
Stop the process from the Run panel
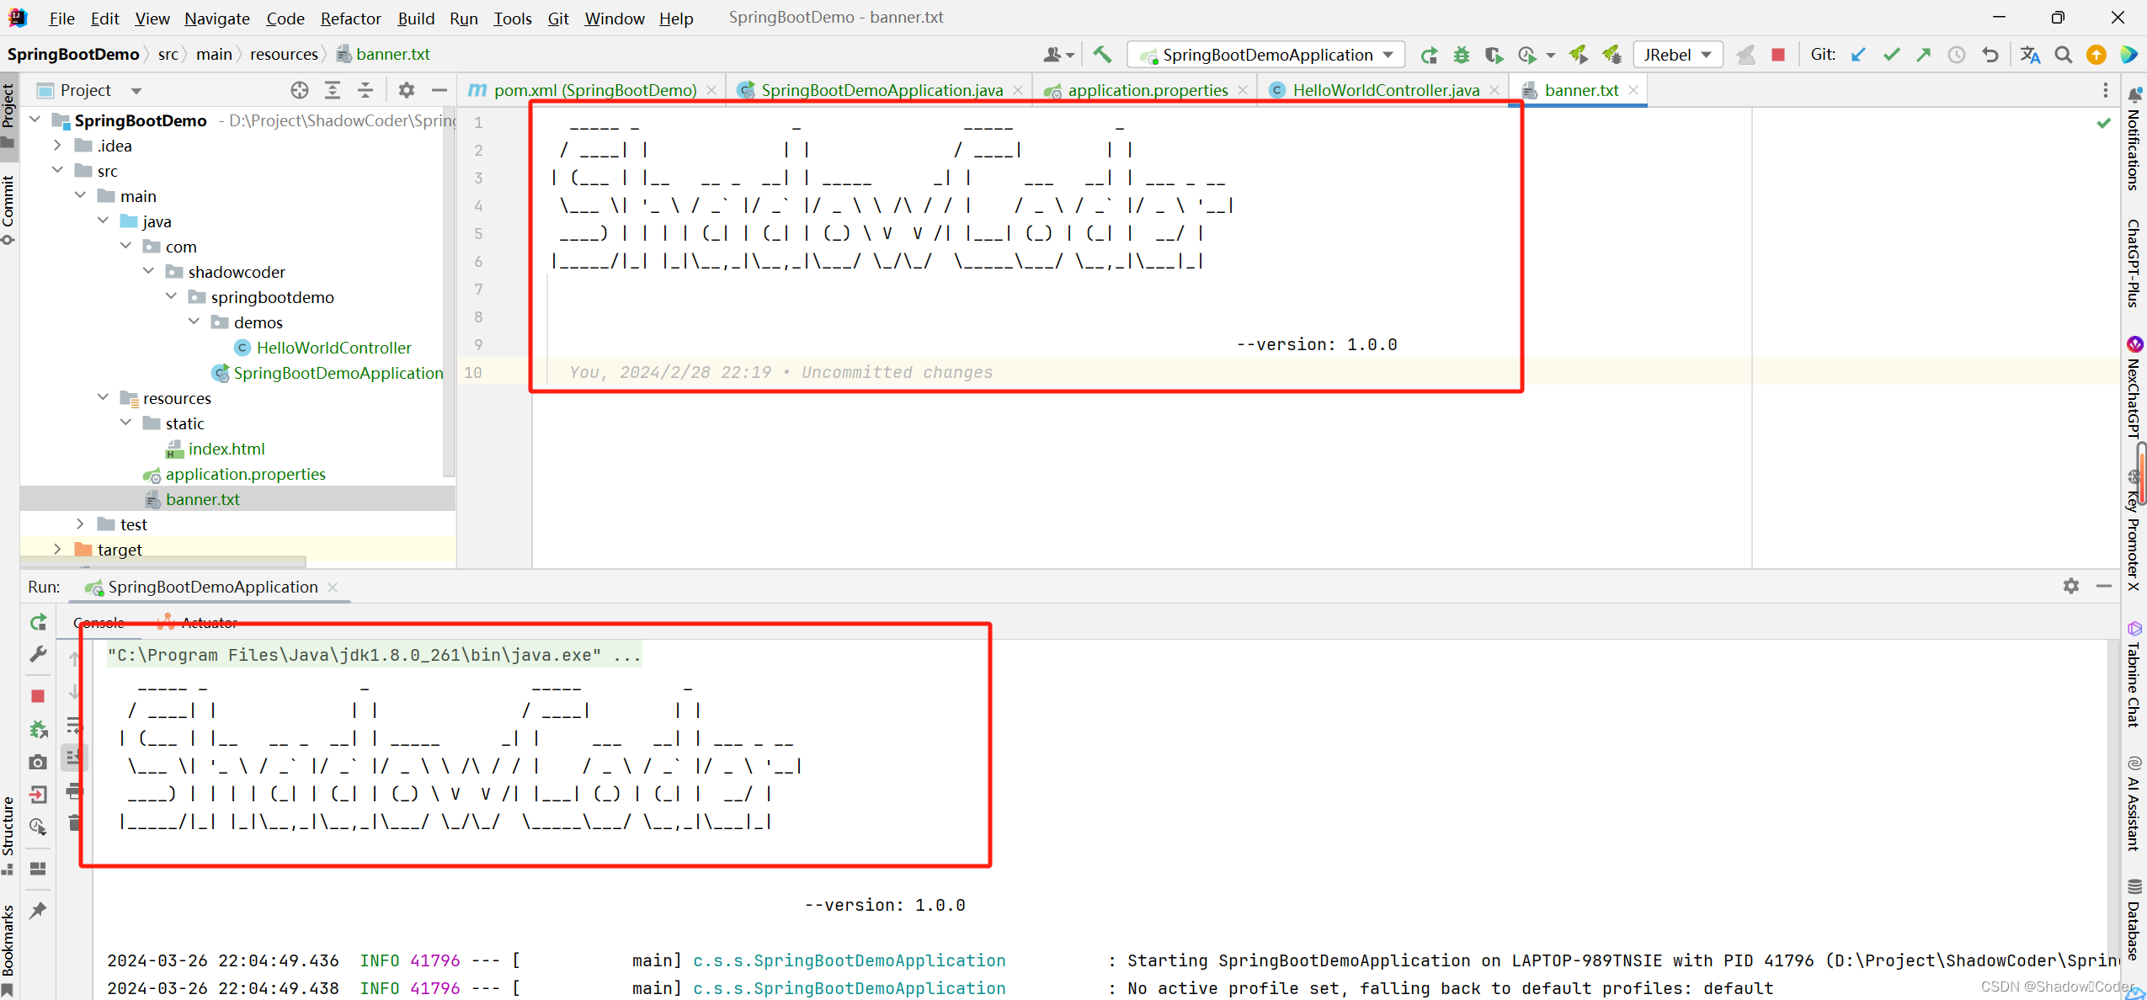click(x=38, y=696)
